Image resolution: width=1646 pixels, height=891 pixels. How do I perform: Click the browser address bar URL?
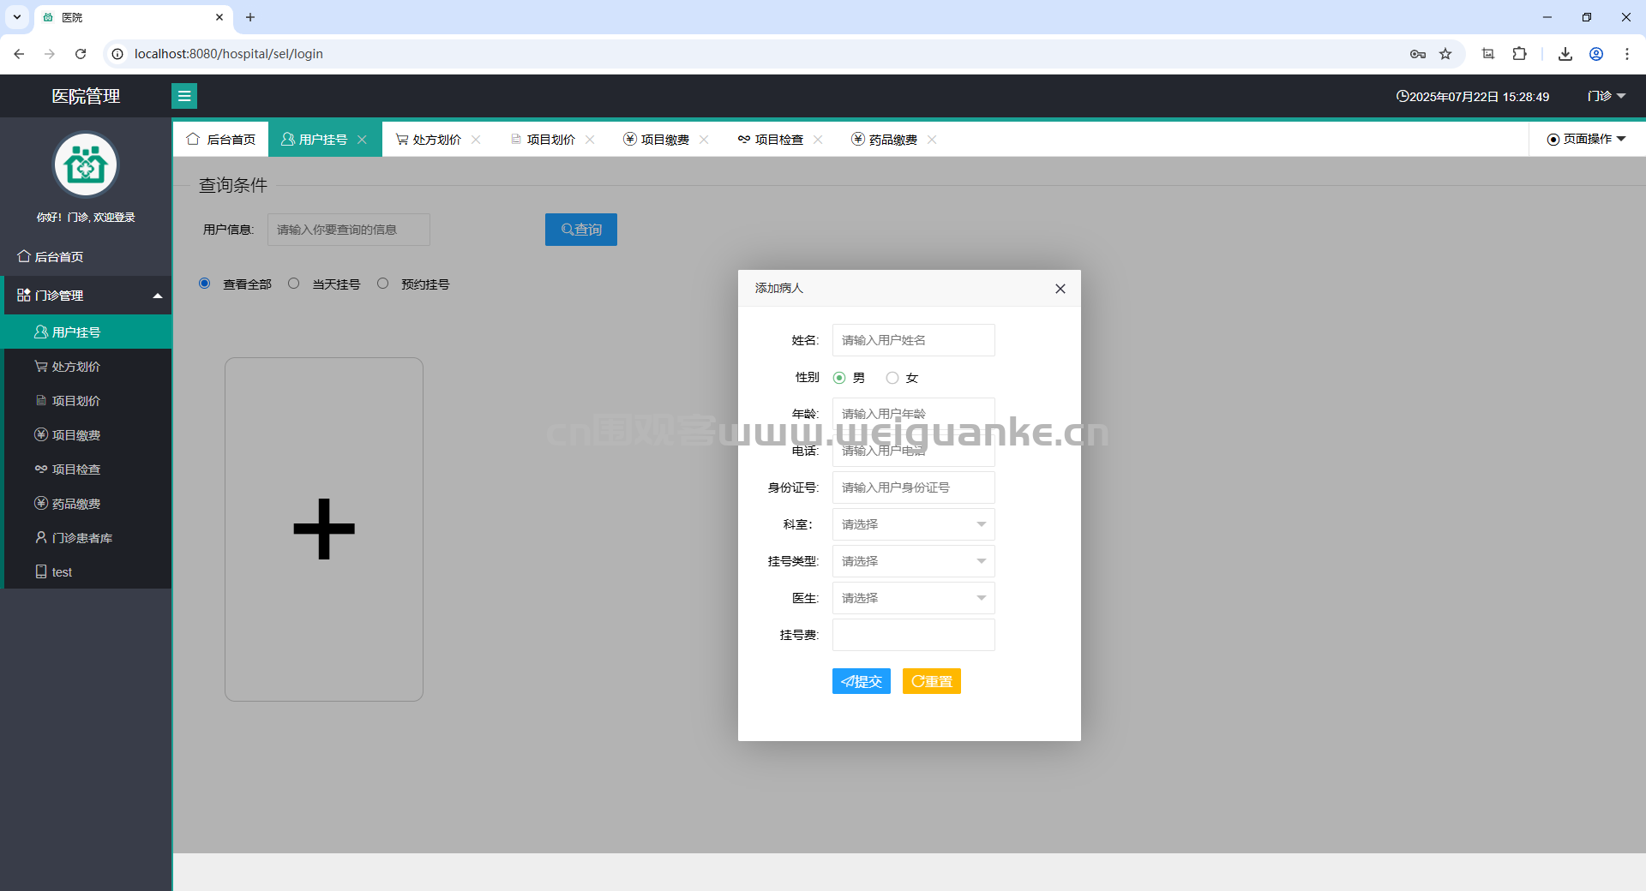[x=229, y=54]
